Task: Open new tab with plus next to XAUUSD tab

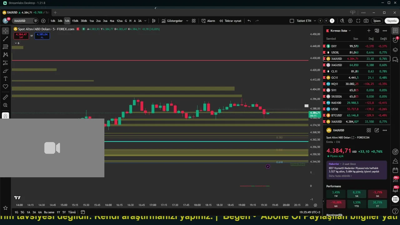Action: click(x=55, y=12)
